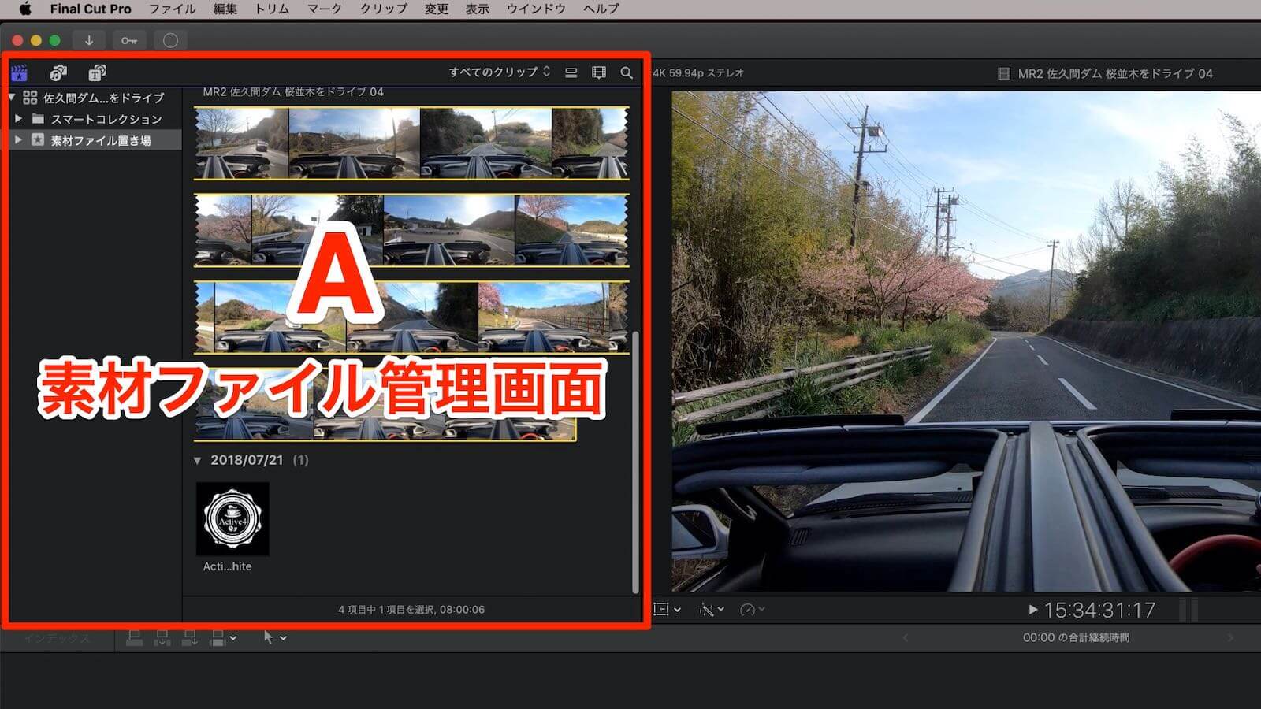Show the Photos and Audio sidebar
Screen dimensions: 1261x709
(58, 72)
